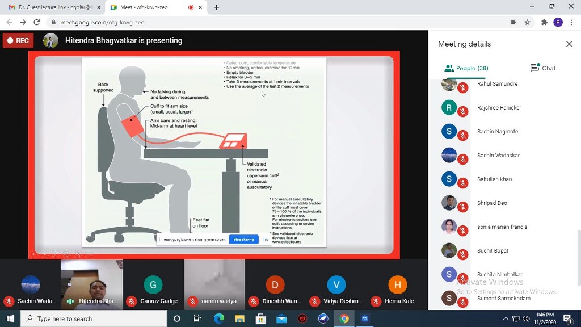Click Rajshree Panicker's muted mic icon
The image size is (581, 327).
[462, 112]
